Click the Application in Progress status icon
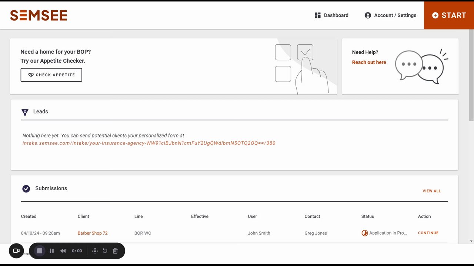The width and height of the screenshot is (474, 266). 365,233
